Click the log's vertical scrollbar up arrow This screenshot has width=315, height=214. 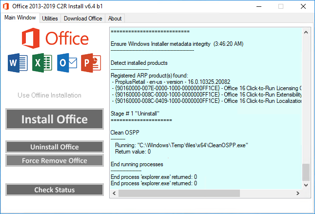pos(305,33)
